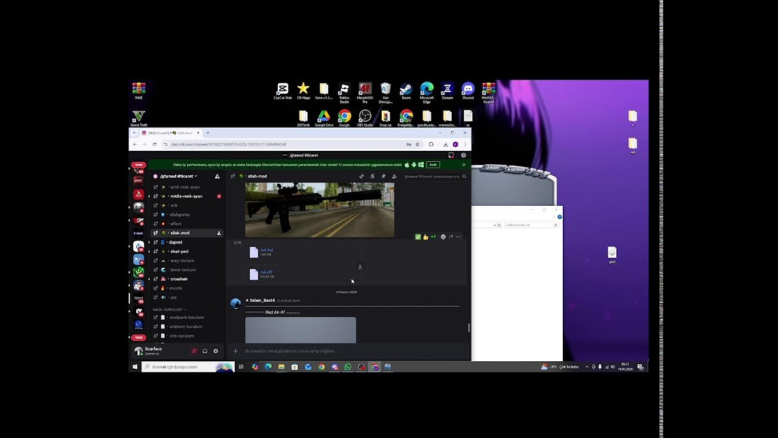Open the CapCut Web desktop shortcut

click(283, 91)
